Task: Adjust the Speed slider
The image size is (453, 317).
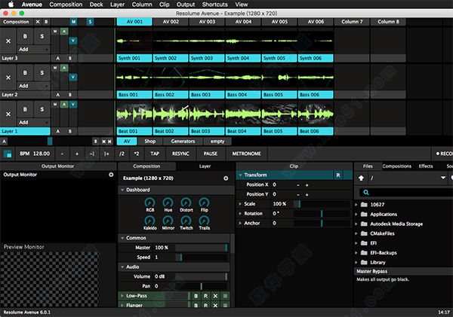Action: 201,258
